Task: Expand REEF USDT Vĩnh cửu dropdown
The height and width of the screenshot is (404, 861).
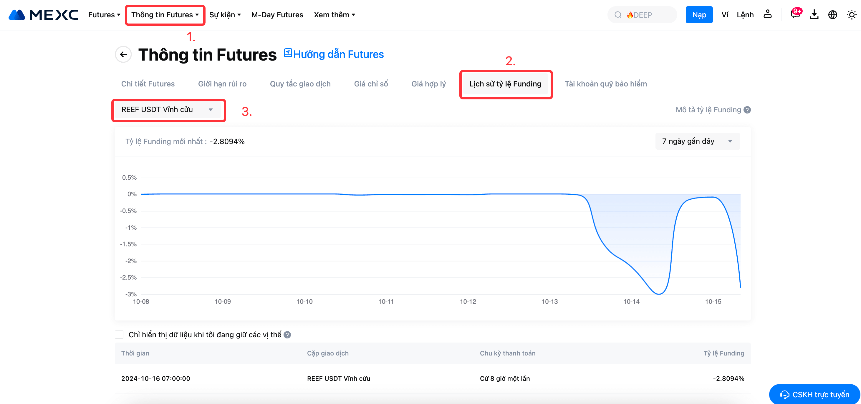Action: coord(168,110)
